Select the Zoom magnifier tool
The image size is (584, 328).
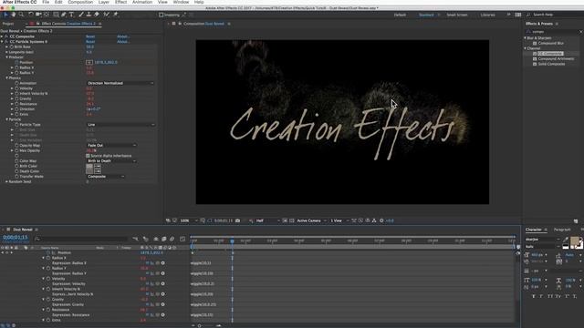(x=21, y=15)
